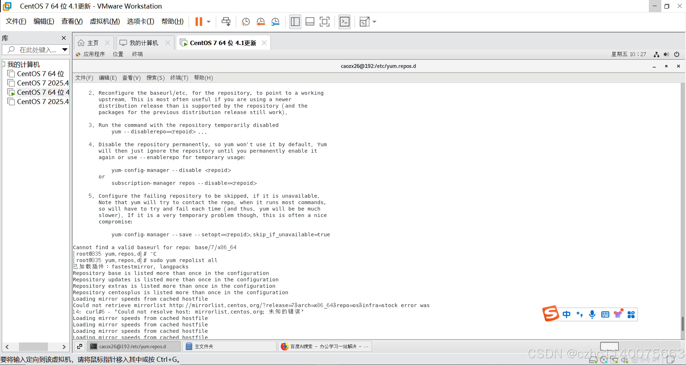Open terminal 终端(T) menu
The width and height of the screenshot is (686, 365).
pos(179,78)
